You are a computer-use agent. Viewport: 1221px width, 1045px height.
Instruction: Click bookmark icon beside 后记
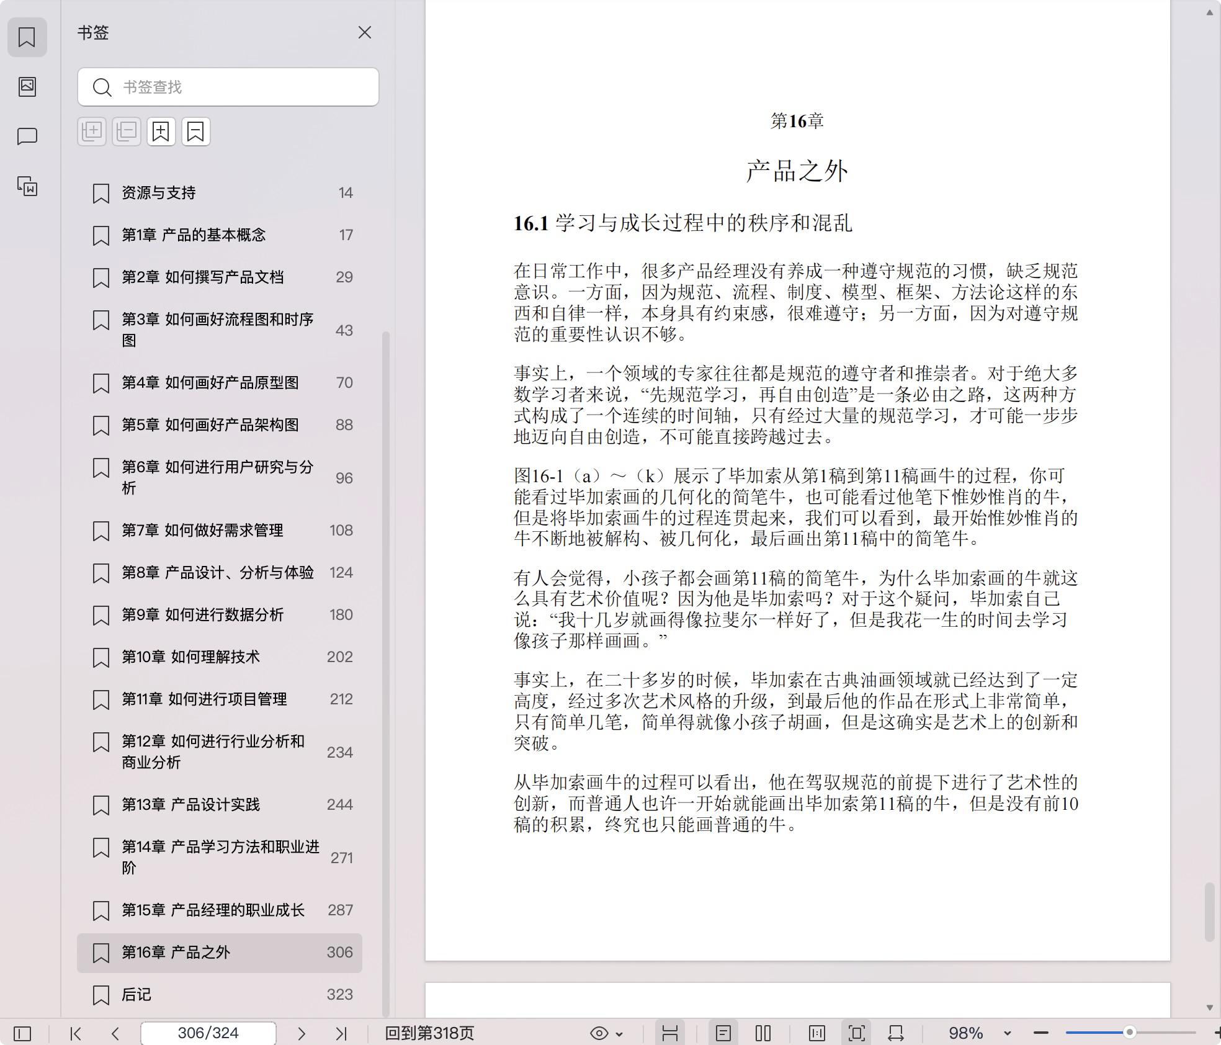(x=101, y=995)
